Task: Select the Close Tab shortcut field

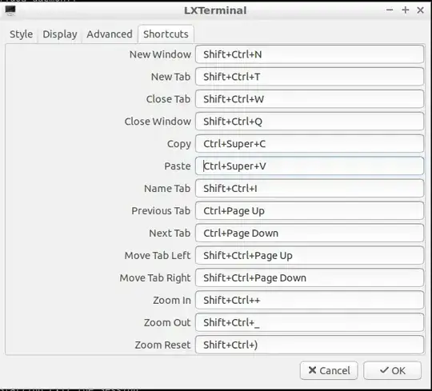Action: pyautogui.click(x=310, y=99)
